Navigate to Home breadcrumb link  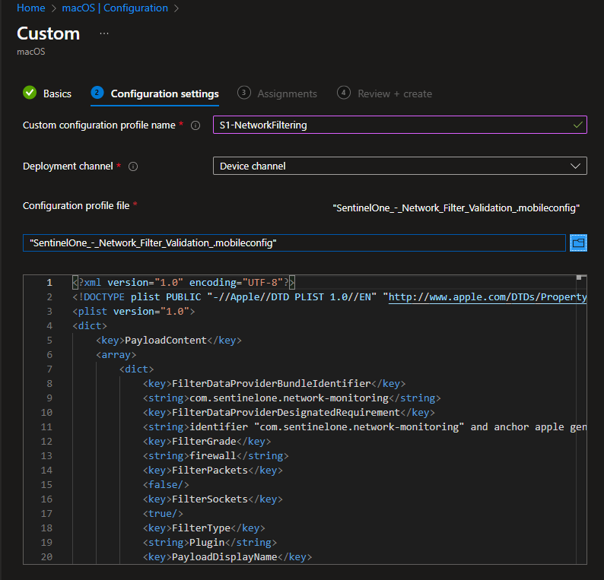[x=30, y=8]
